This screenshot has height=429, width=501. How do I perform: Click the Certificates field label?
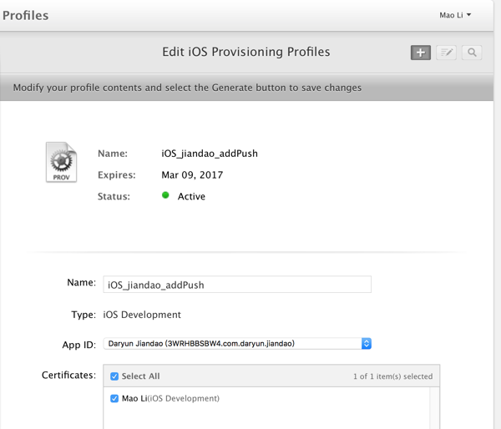click(68, 376)
